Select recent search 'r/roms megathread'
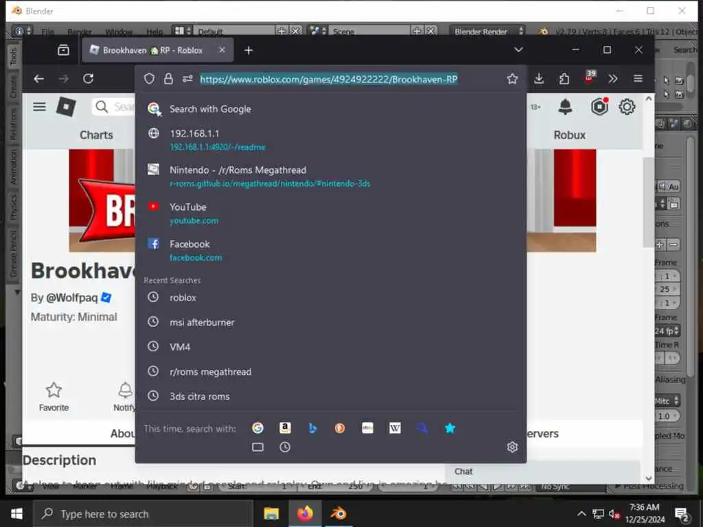 click(x=330, y=371)
